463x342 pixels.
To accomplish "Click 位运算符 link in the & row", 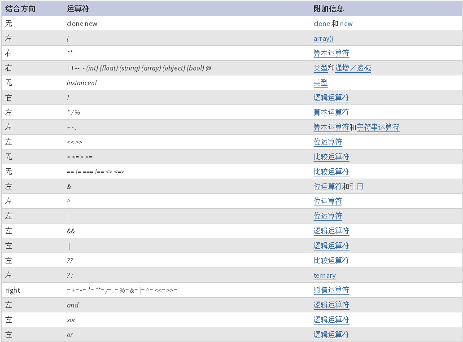I will coord(328,186).
